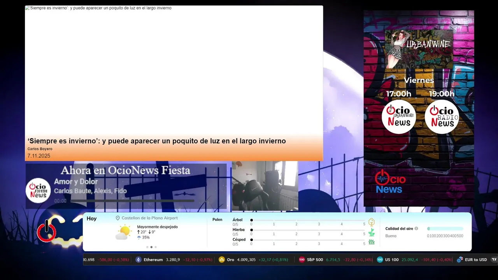Click the Oro price 4.009,305
The image size is (498, 280).
pyautogui.click(x=246, y=260)
